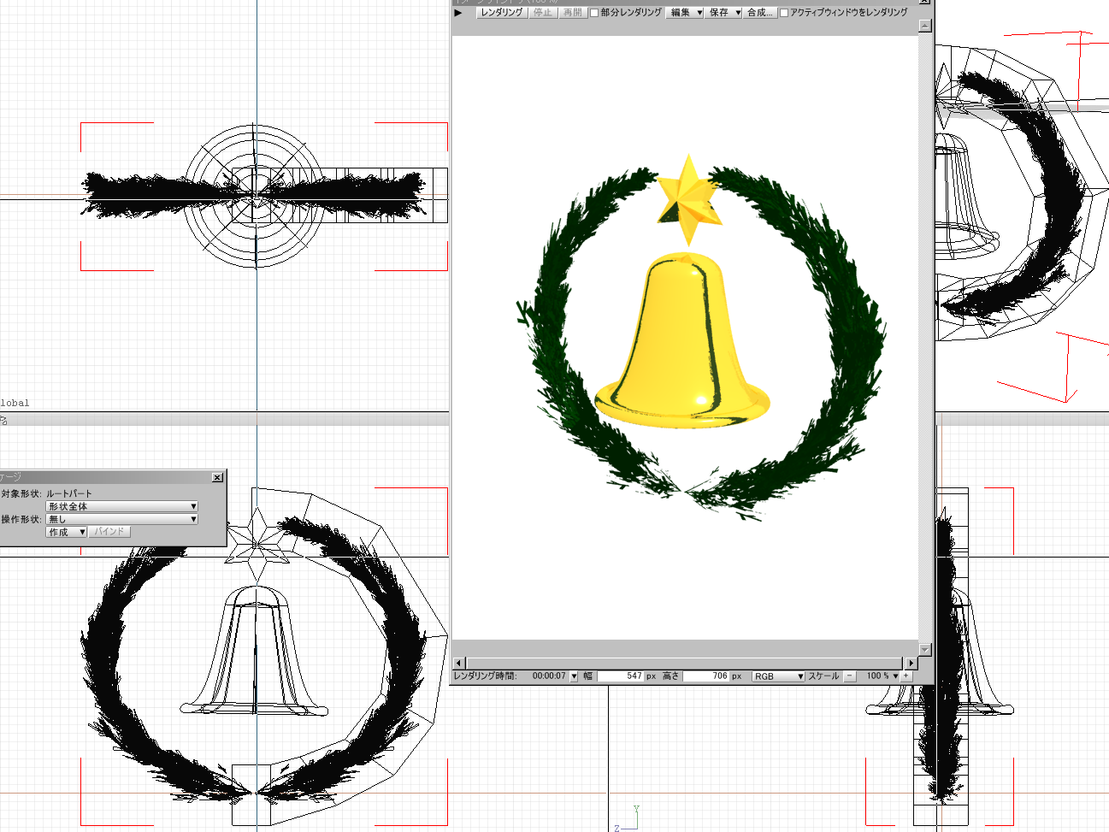
Task: Click horizontal scrollbar left arrow
Action: click(458, 663)
